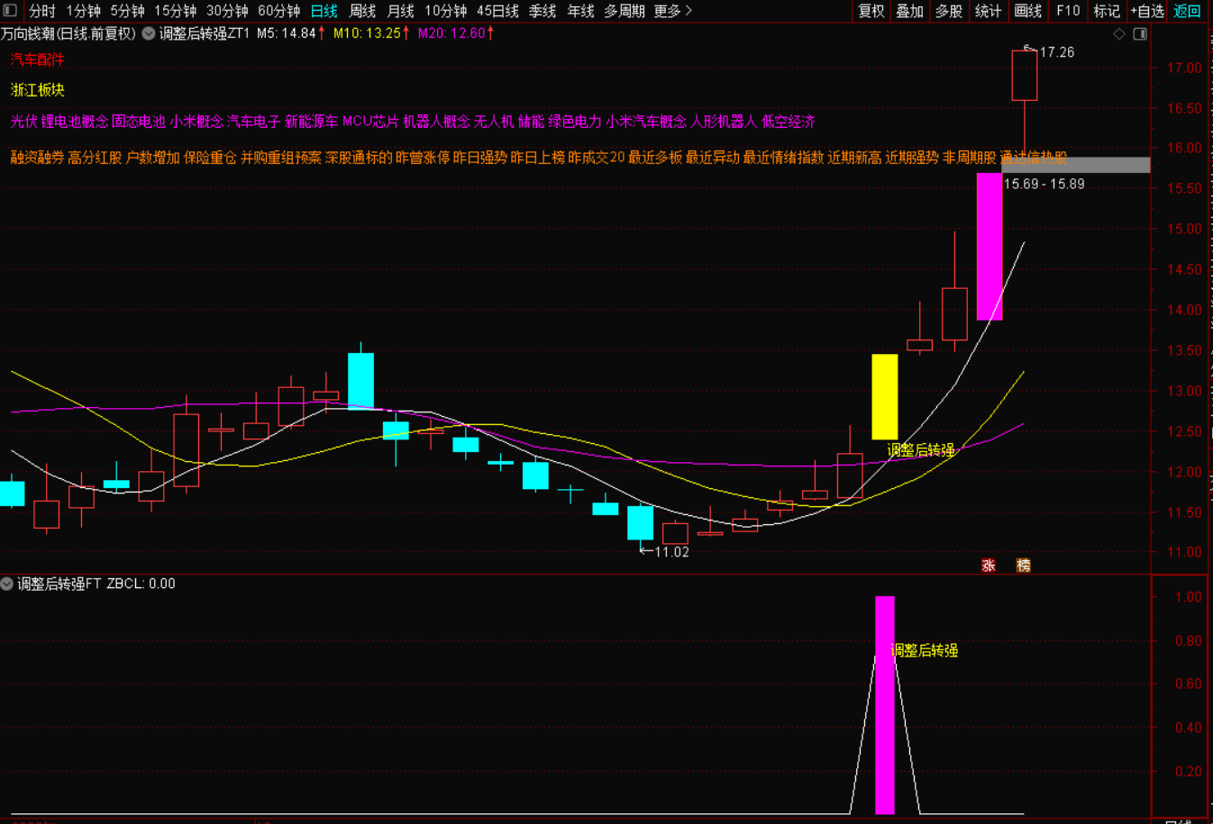The height and width of the screenshot is (824, 1213).
Task: Expand the 更多 period options
Action: tap(672, 11)
